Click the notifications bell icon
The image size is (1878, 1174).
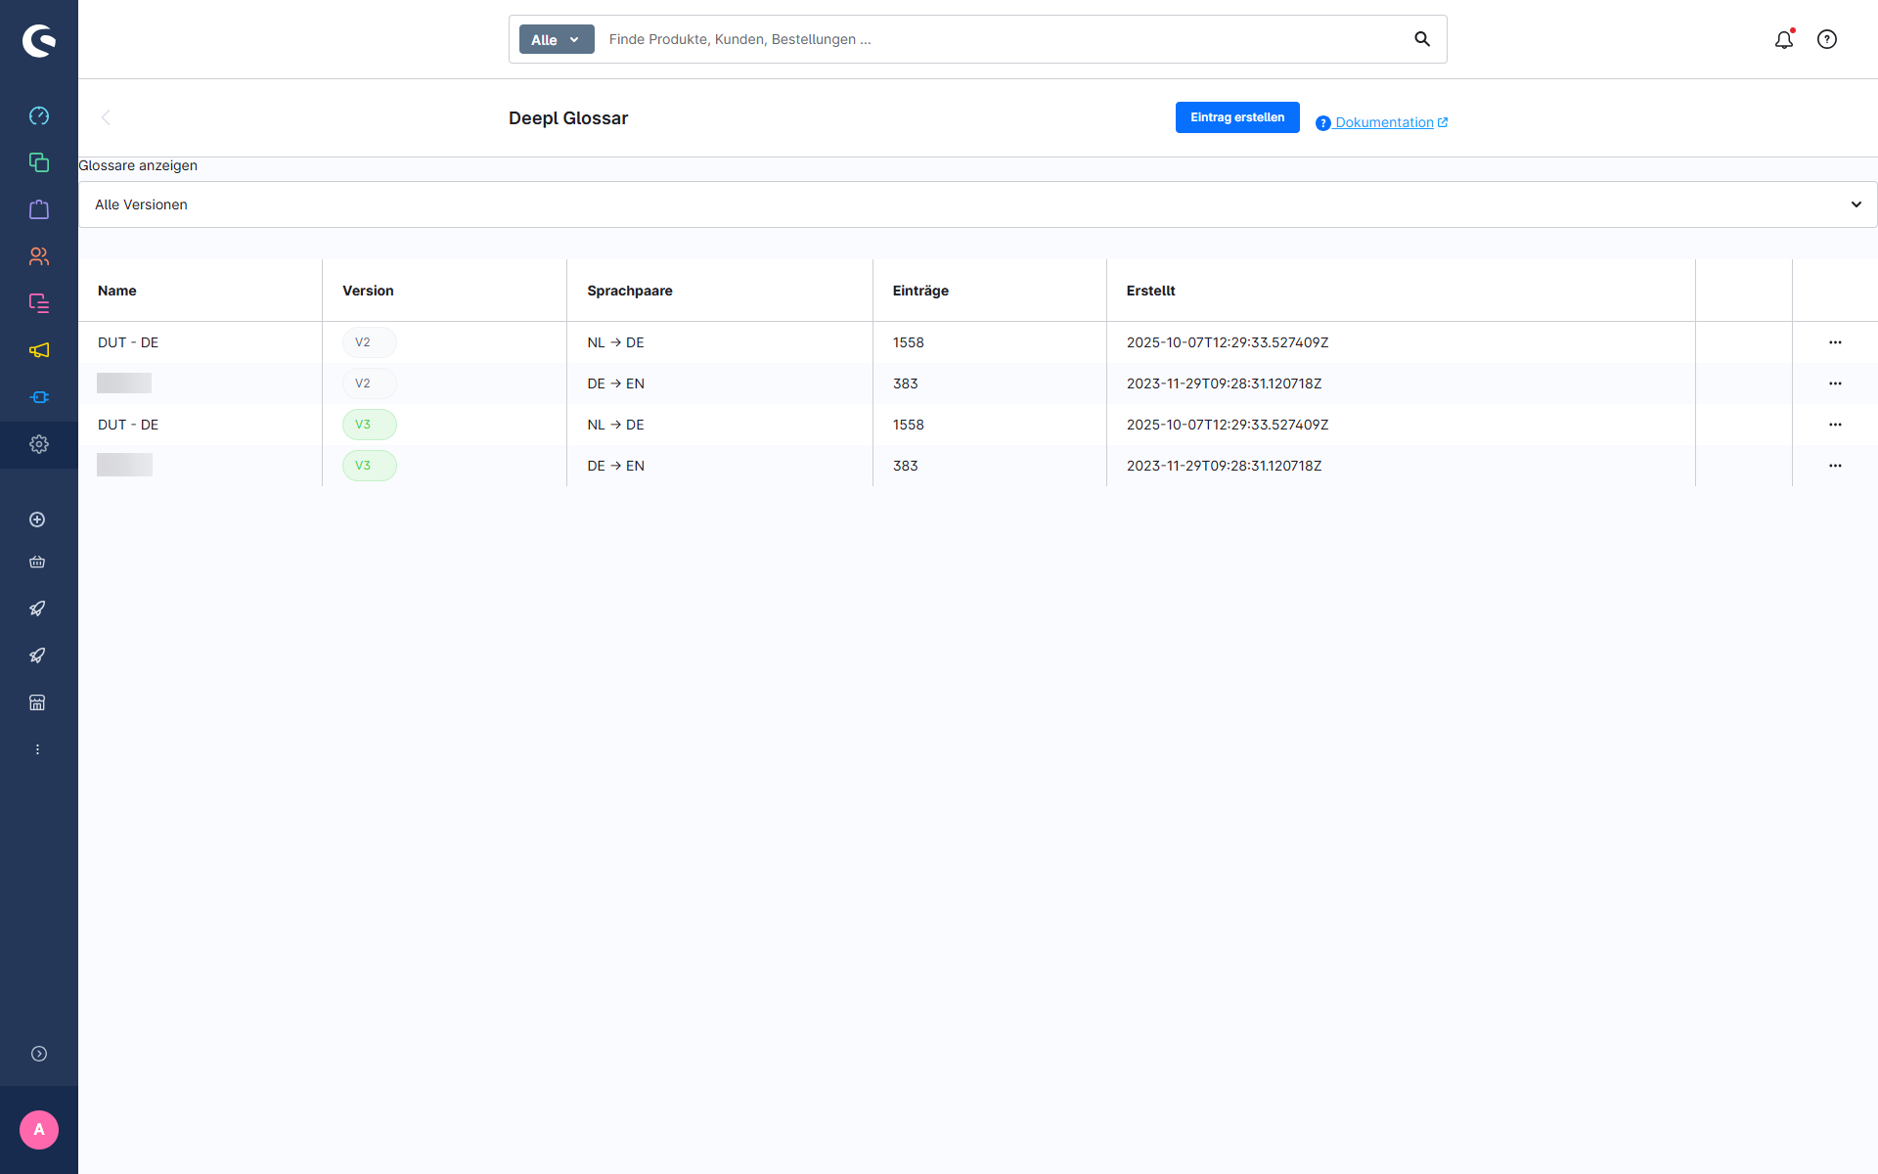(x=1784, y=39)
